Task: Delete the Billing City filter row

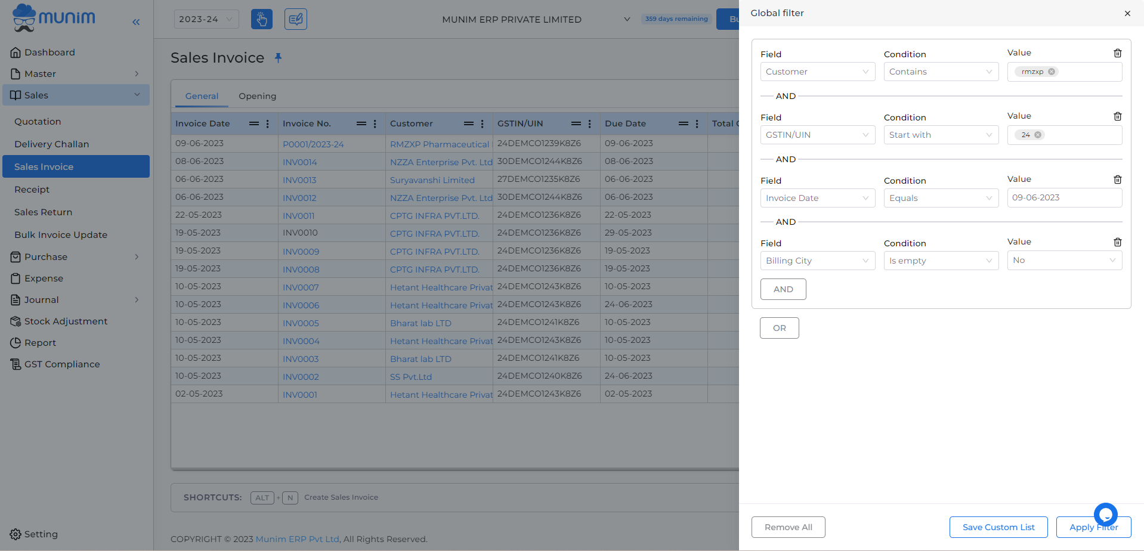Action: [x=1118, y=242]
